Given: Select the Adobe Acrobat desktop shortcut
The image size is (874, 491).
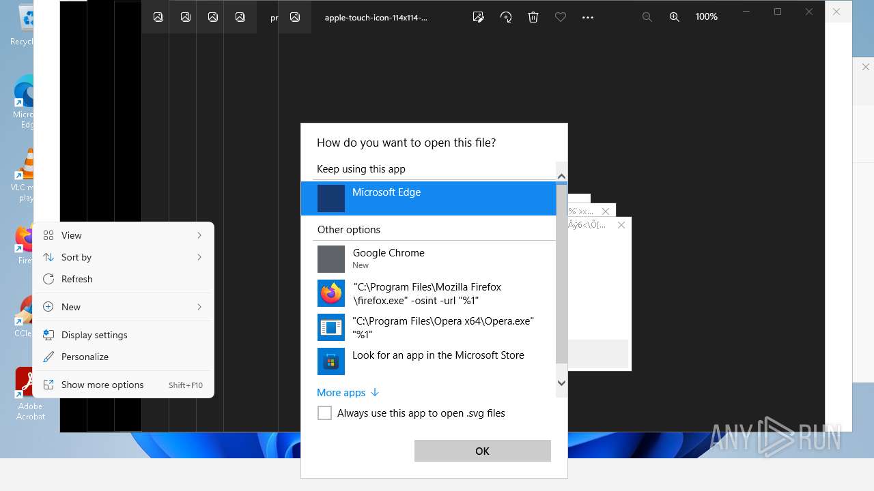Looking at the screenshot, I should point(30,393).
